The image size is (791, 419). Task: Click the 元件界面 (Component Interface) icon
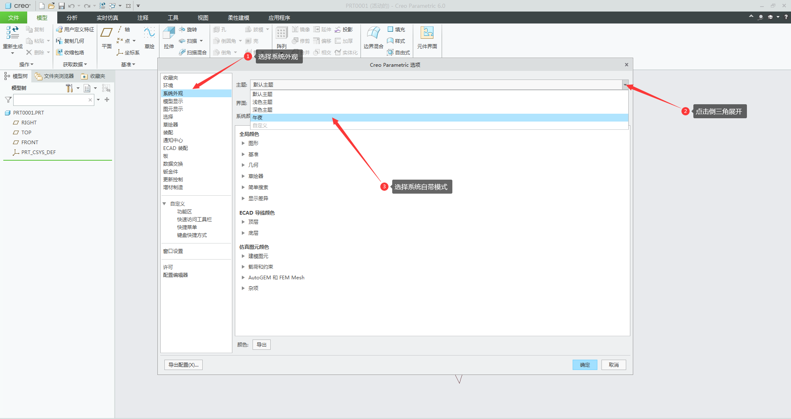(x=427, y=33)
